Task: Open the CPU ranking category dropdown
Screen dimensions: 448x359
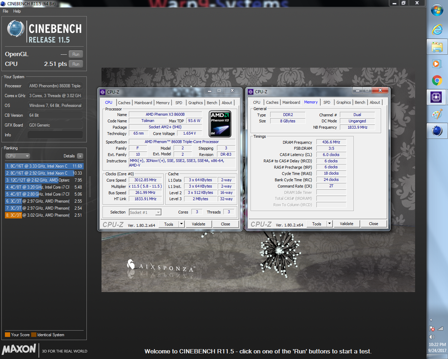Action: [17, 156]
